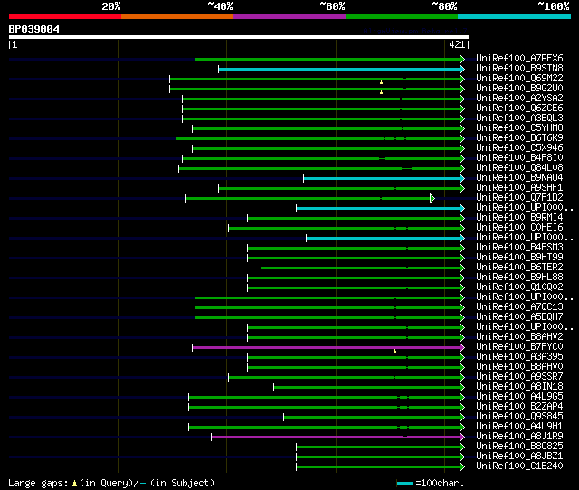Click the yellow gap marker on Q69M22 row
The height and width of the screenshot is (490, 579).
382,82
